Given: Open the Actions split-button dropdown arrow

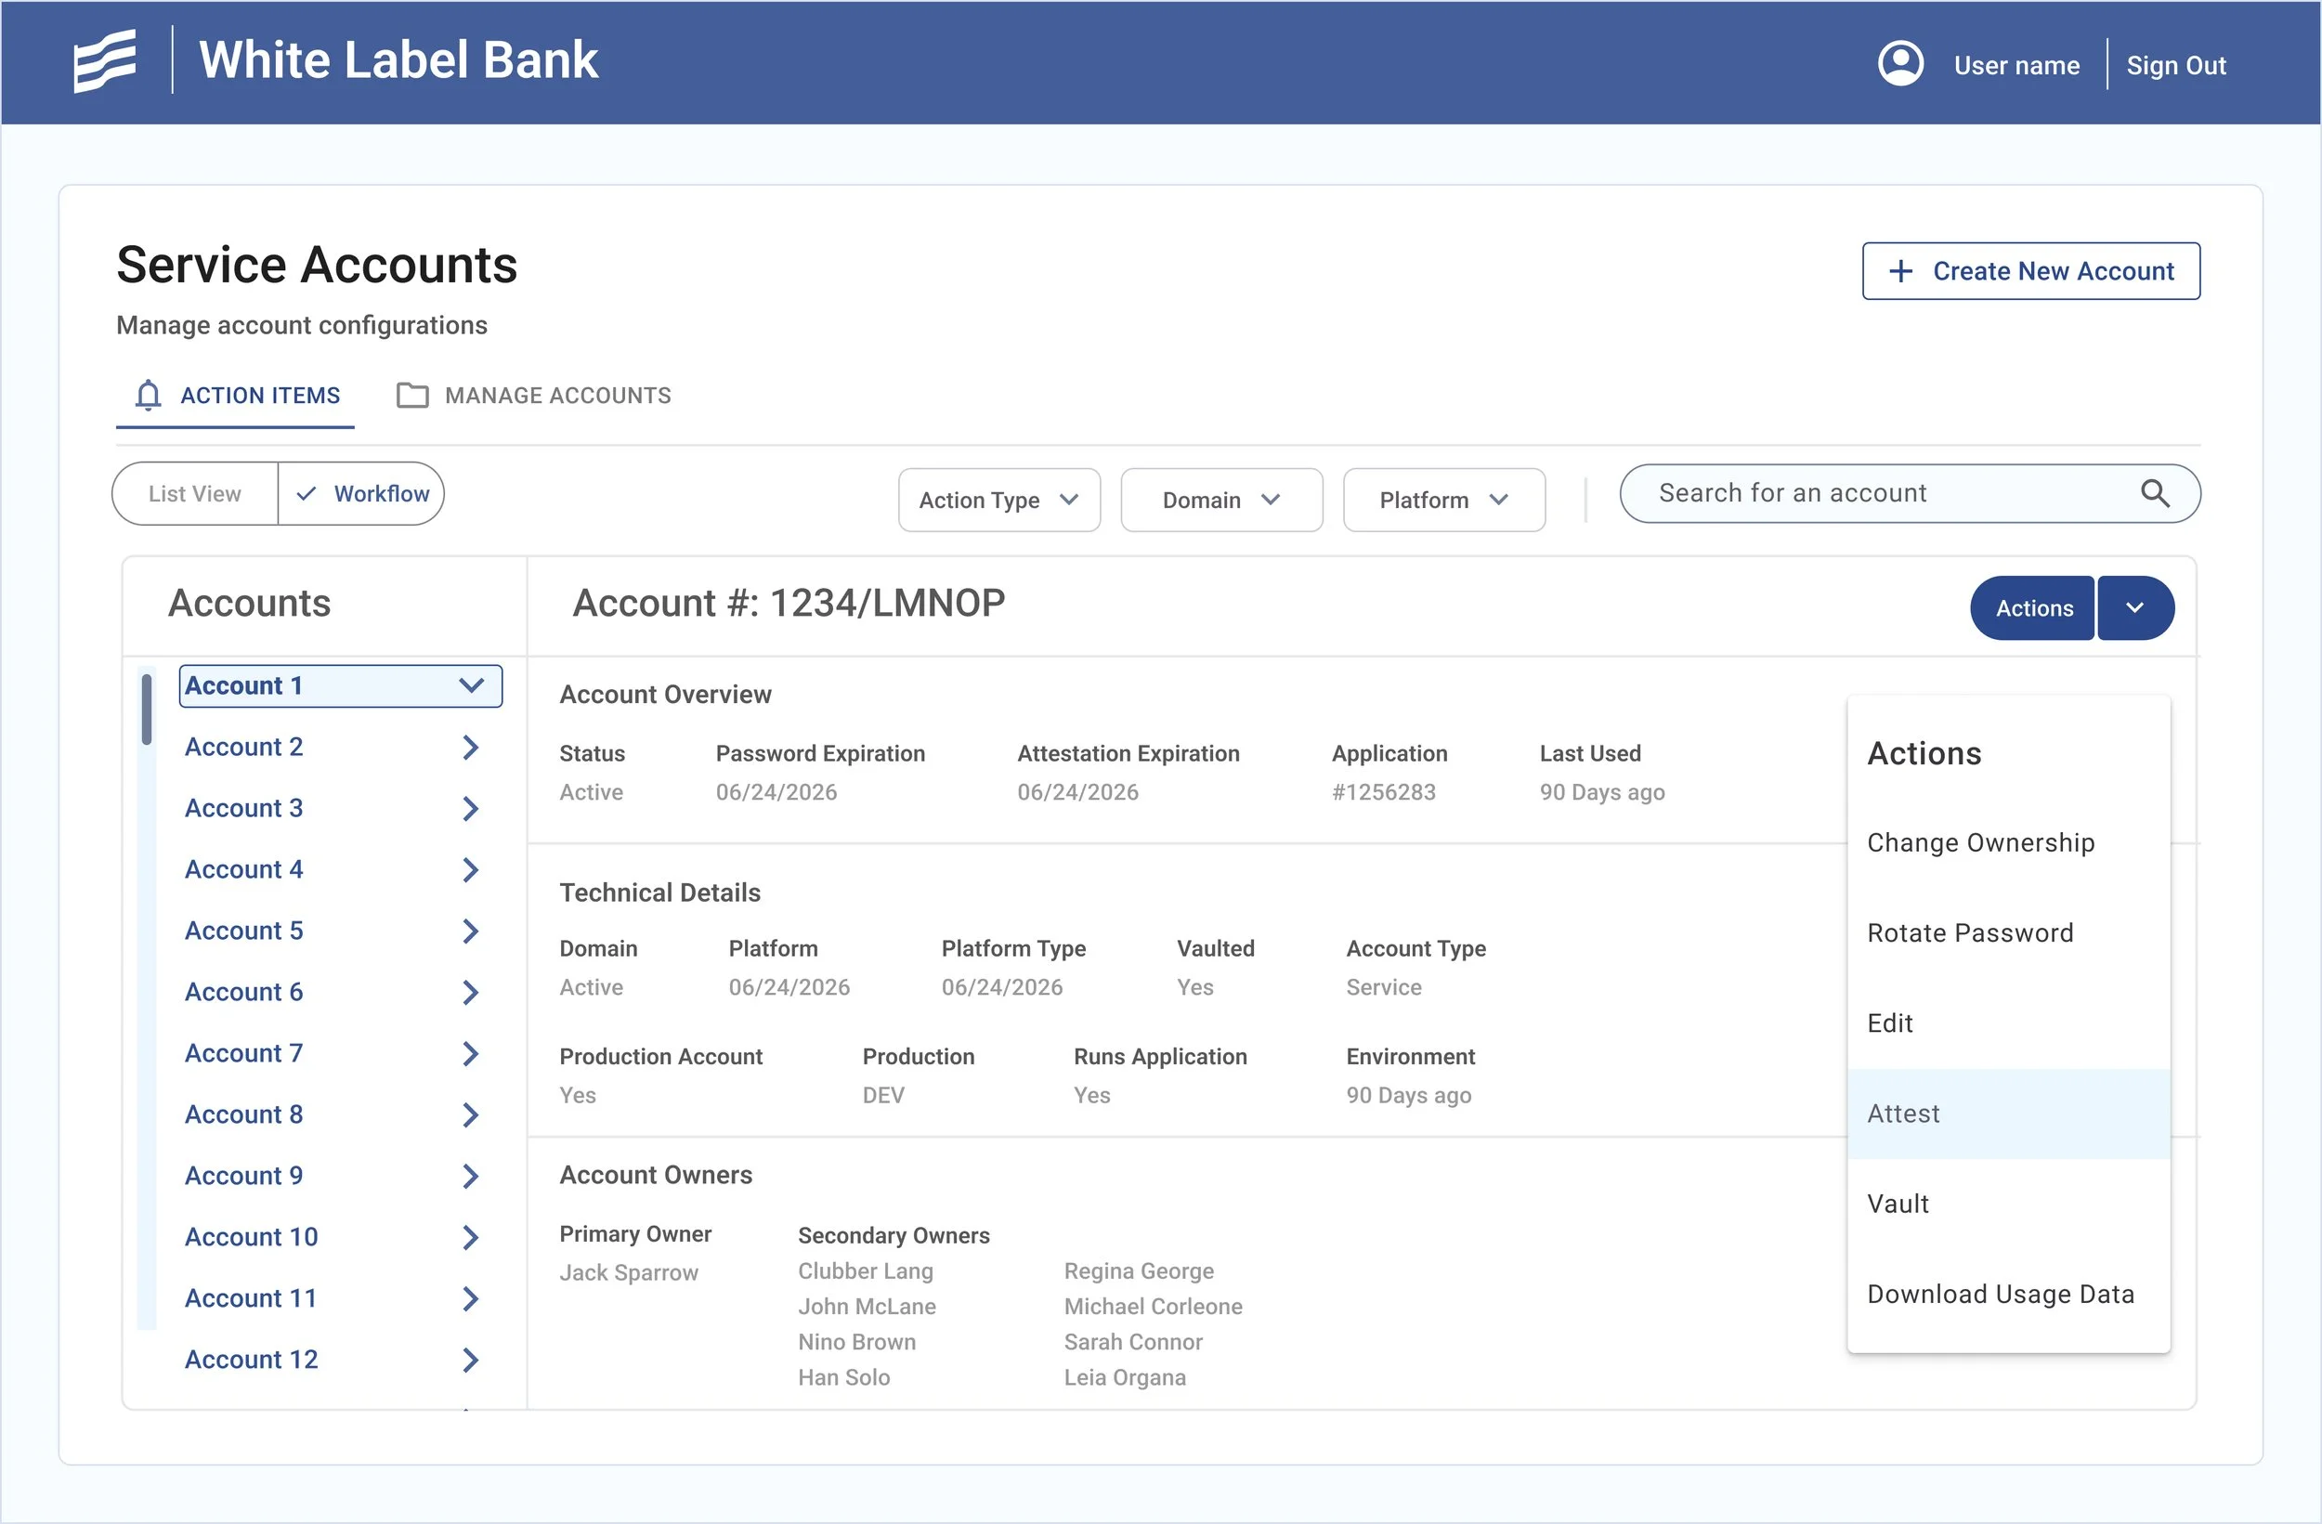Looking at the screenshot, I should point(2133,608).
